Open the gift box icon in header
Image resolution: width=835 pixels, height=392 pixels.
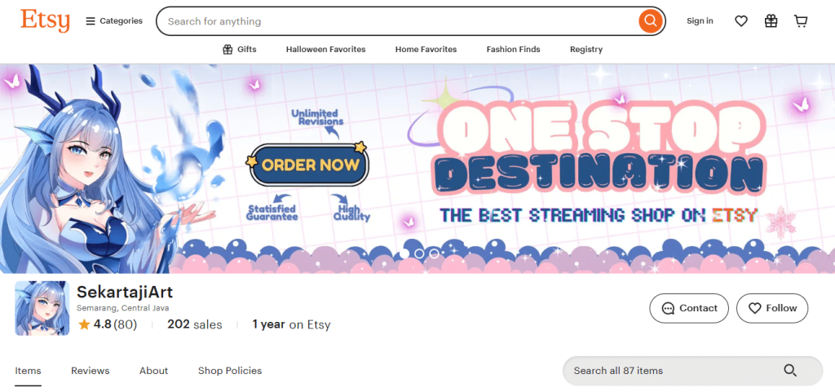(x=771, y=21)
